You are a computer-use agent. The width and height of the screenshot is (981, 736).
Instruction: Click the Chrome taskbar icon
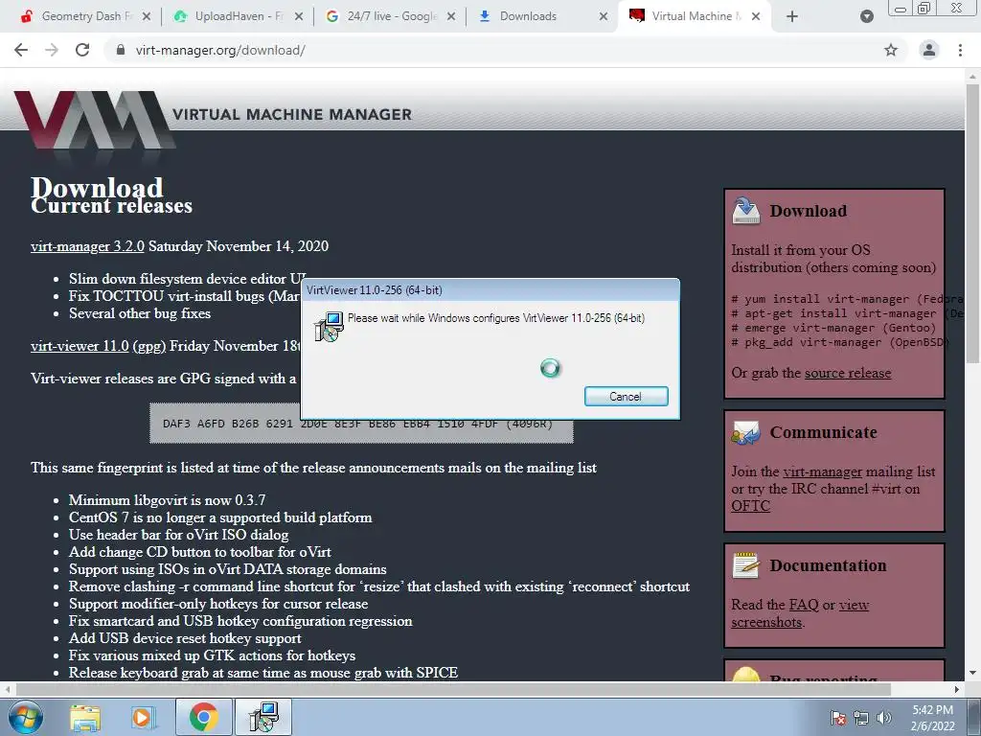[x=203, y=717]
